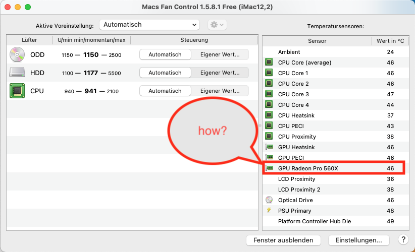Click the GPU Heatsink card icon
This screenshot has height=252, width=415.
(269, 147)
